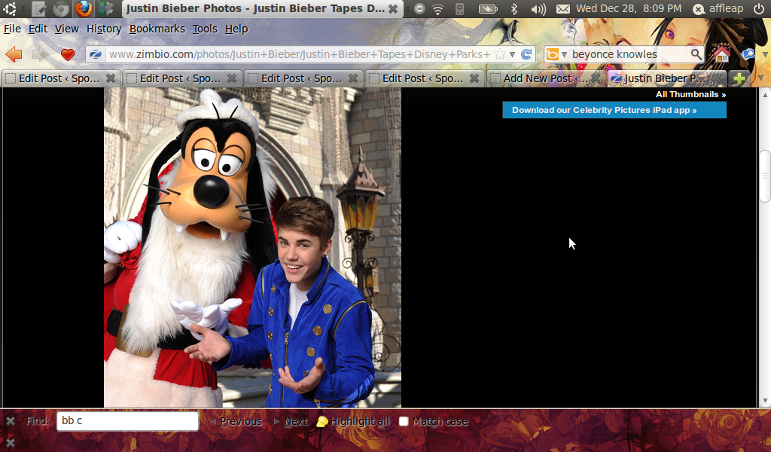Open the Bluetooth indicator
Viewport: 771px width, 452px height.
513,8
